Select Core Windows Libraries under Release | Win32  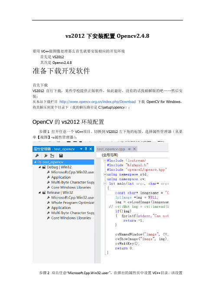pyautogui.click(x=71, y=218)
